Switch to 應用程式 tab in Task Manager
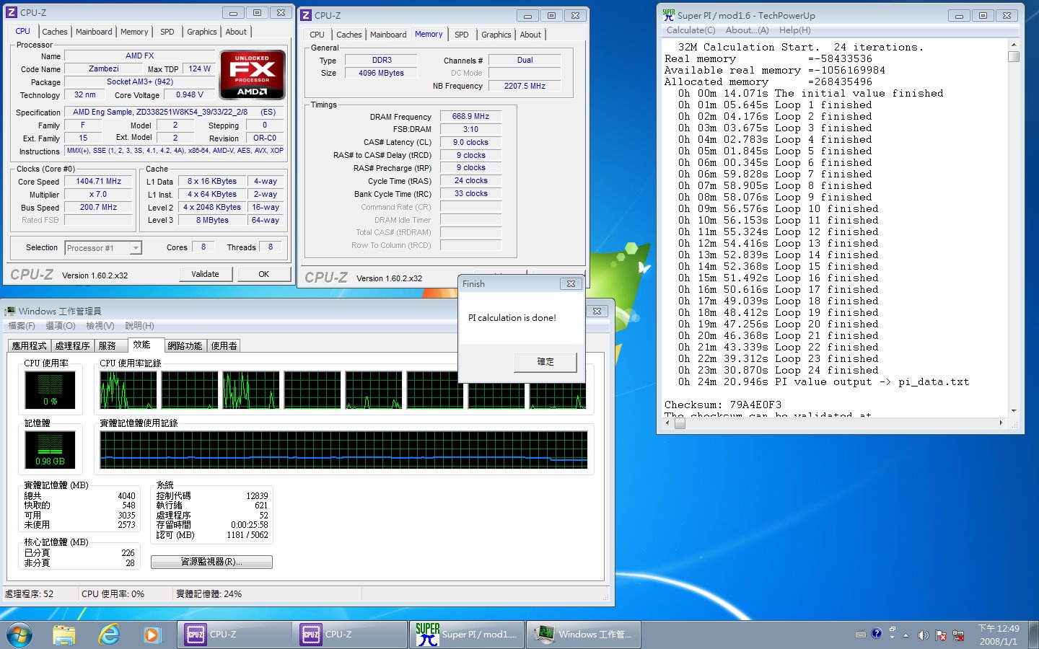 coord(30,346)
